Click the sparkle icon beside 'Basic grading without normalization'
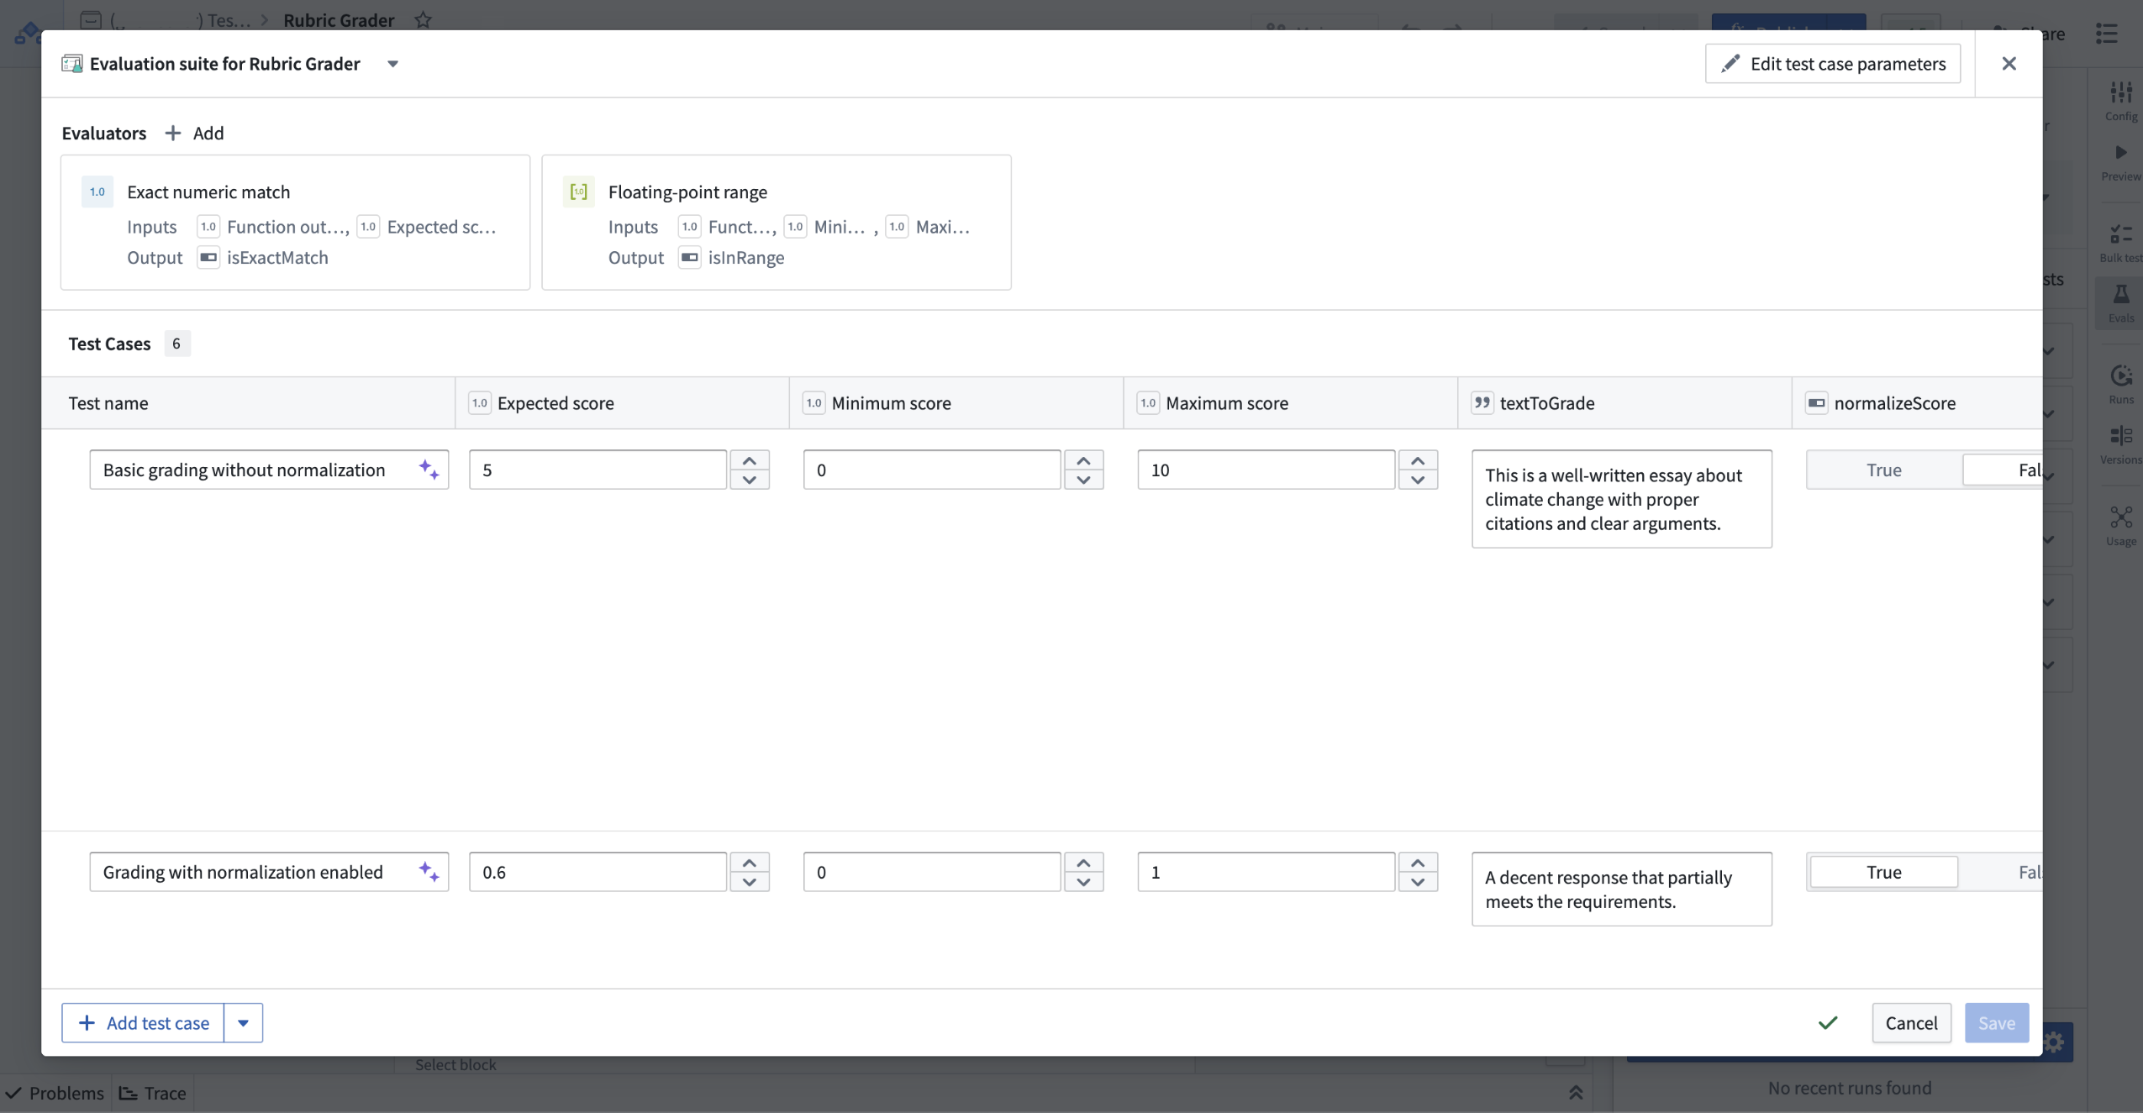The image size is (2143, 1113). (x=429, y=469)
